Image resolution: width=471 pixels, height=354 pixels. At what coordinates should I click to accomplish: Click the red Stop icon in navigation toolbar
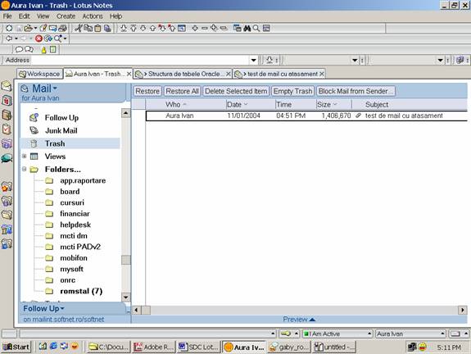(38, 39)
